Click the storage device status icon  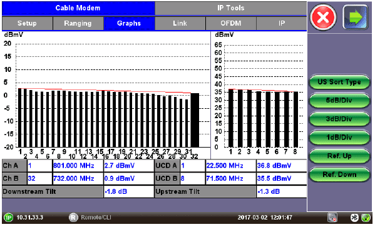pos(332,218)
